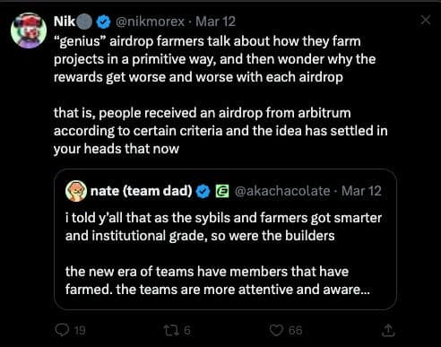Click the Mar 12 date in quoted tweet
The width and height of the screenshot is (441, 347).
coord(361,191)
